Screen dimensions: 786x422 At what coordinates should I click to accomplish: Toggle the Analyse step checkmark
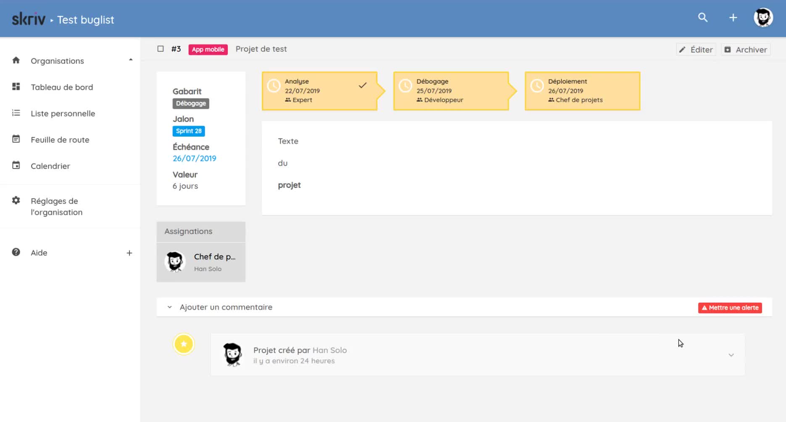point(362,85)
